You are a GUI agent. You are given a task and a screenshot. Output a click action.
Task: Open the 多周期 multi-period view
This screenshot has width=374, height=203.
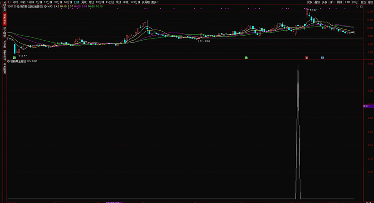[145, 2]
